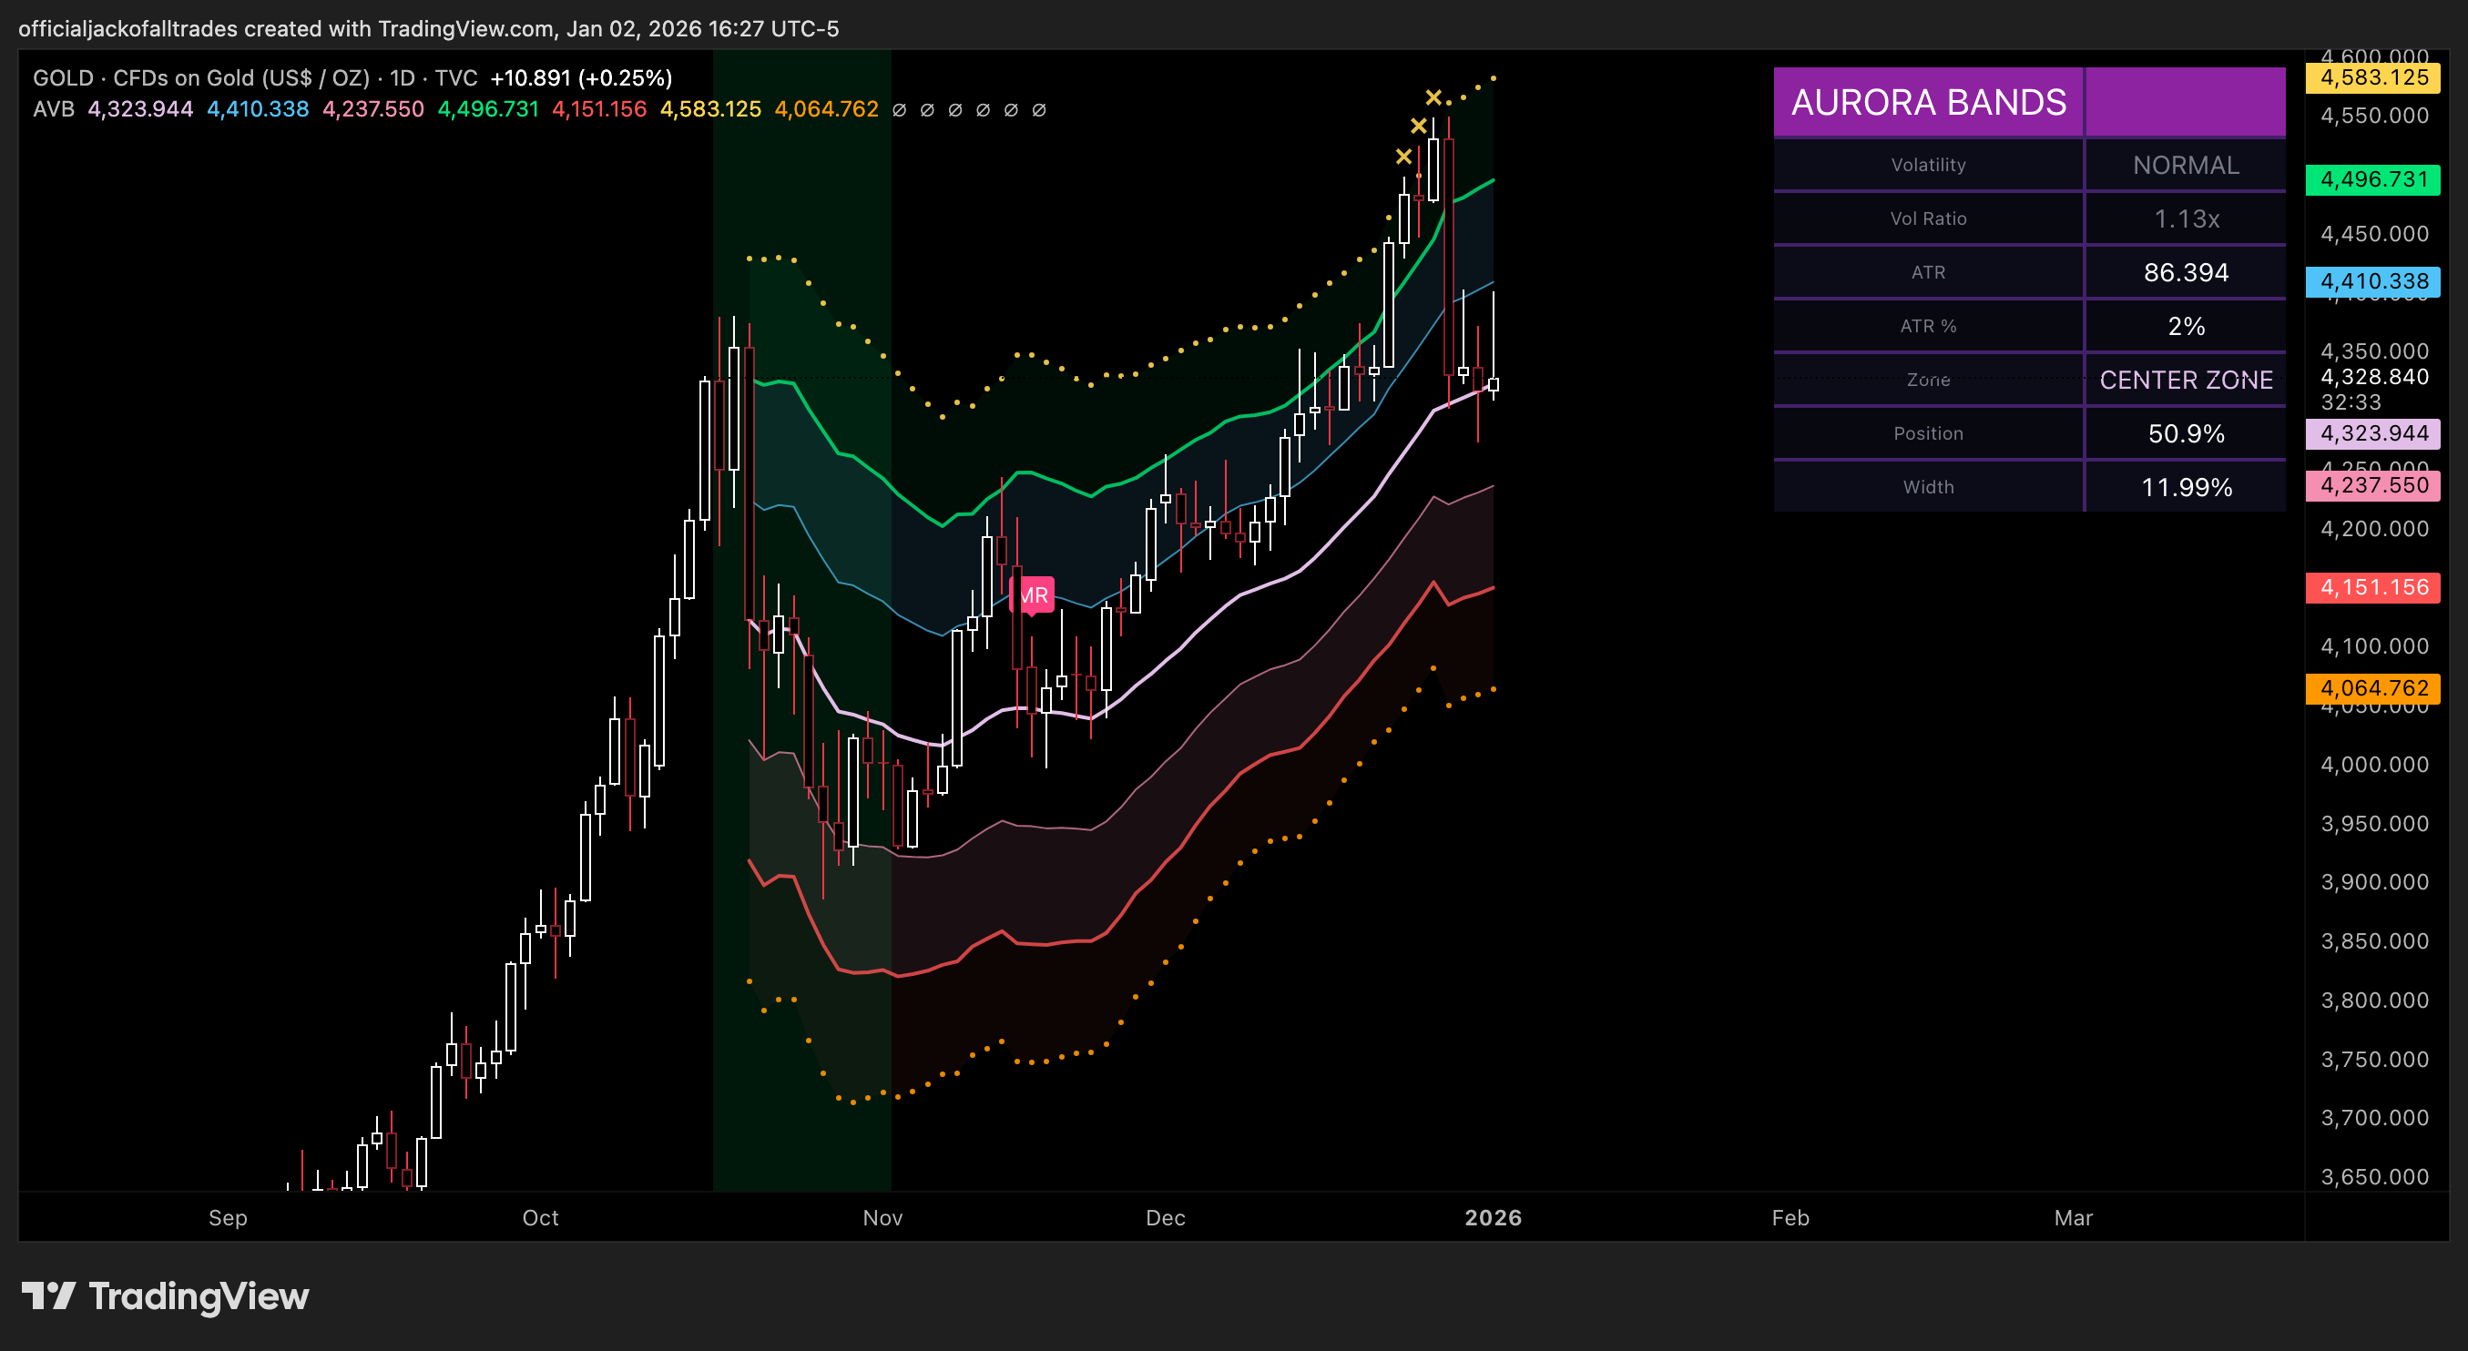Click the Sep label on time axis
Viewport: 2468px width, 1351px height.
[228, 1218]
